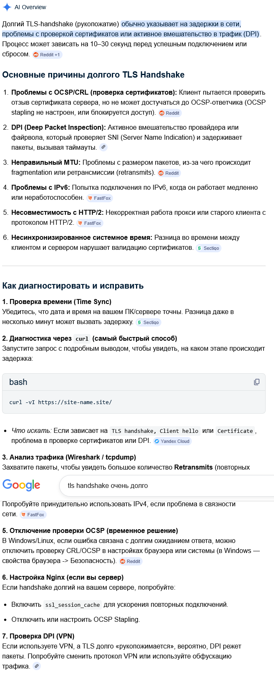274x676 pixels.
Task: Open the Reddit +1 source chip
Action: 47,55
